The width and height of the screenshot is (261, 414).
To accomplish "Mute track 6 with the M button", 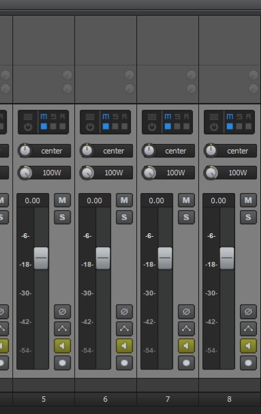I will 124,200.
